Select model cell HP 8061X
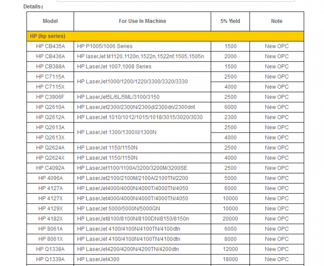This screenshot has width=324, height=266. [x=50, y=239]
